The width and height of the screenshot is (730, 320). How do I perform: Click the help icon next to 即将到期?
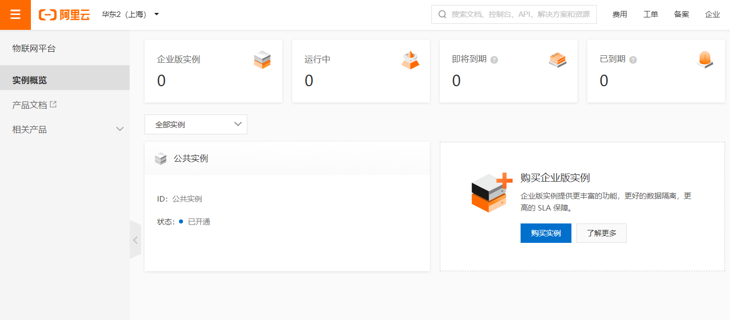(x=494, y=60)
